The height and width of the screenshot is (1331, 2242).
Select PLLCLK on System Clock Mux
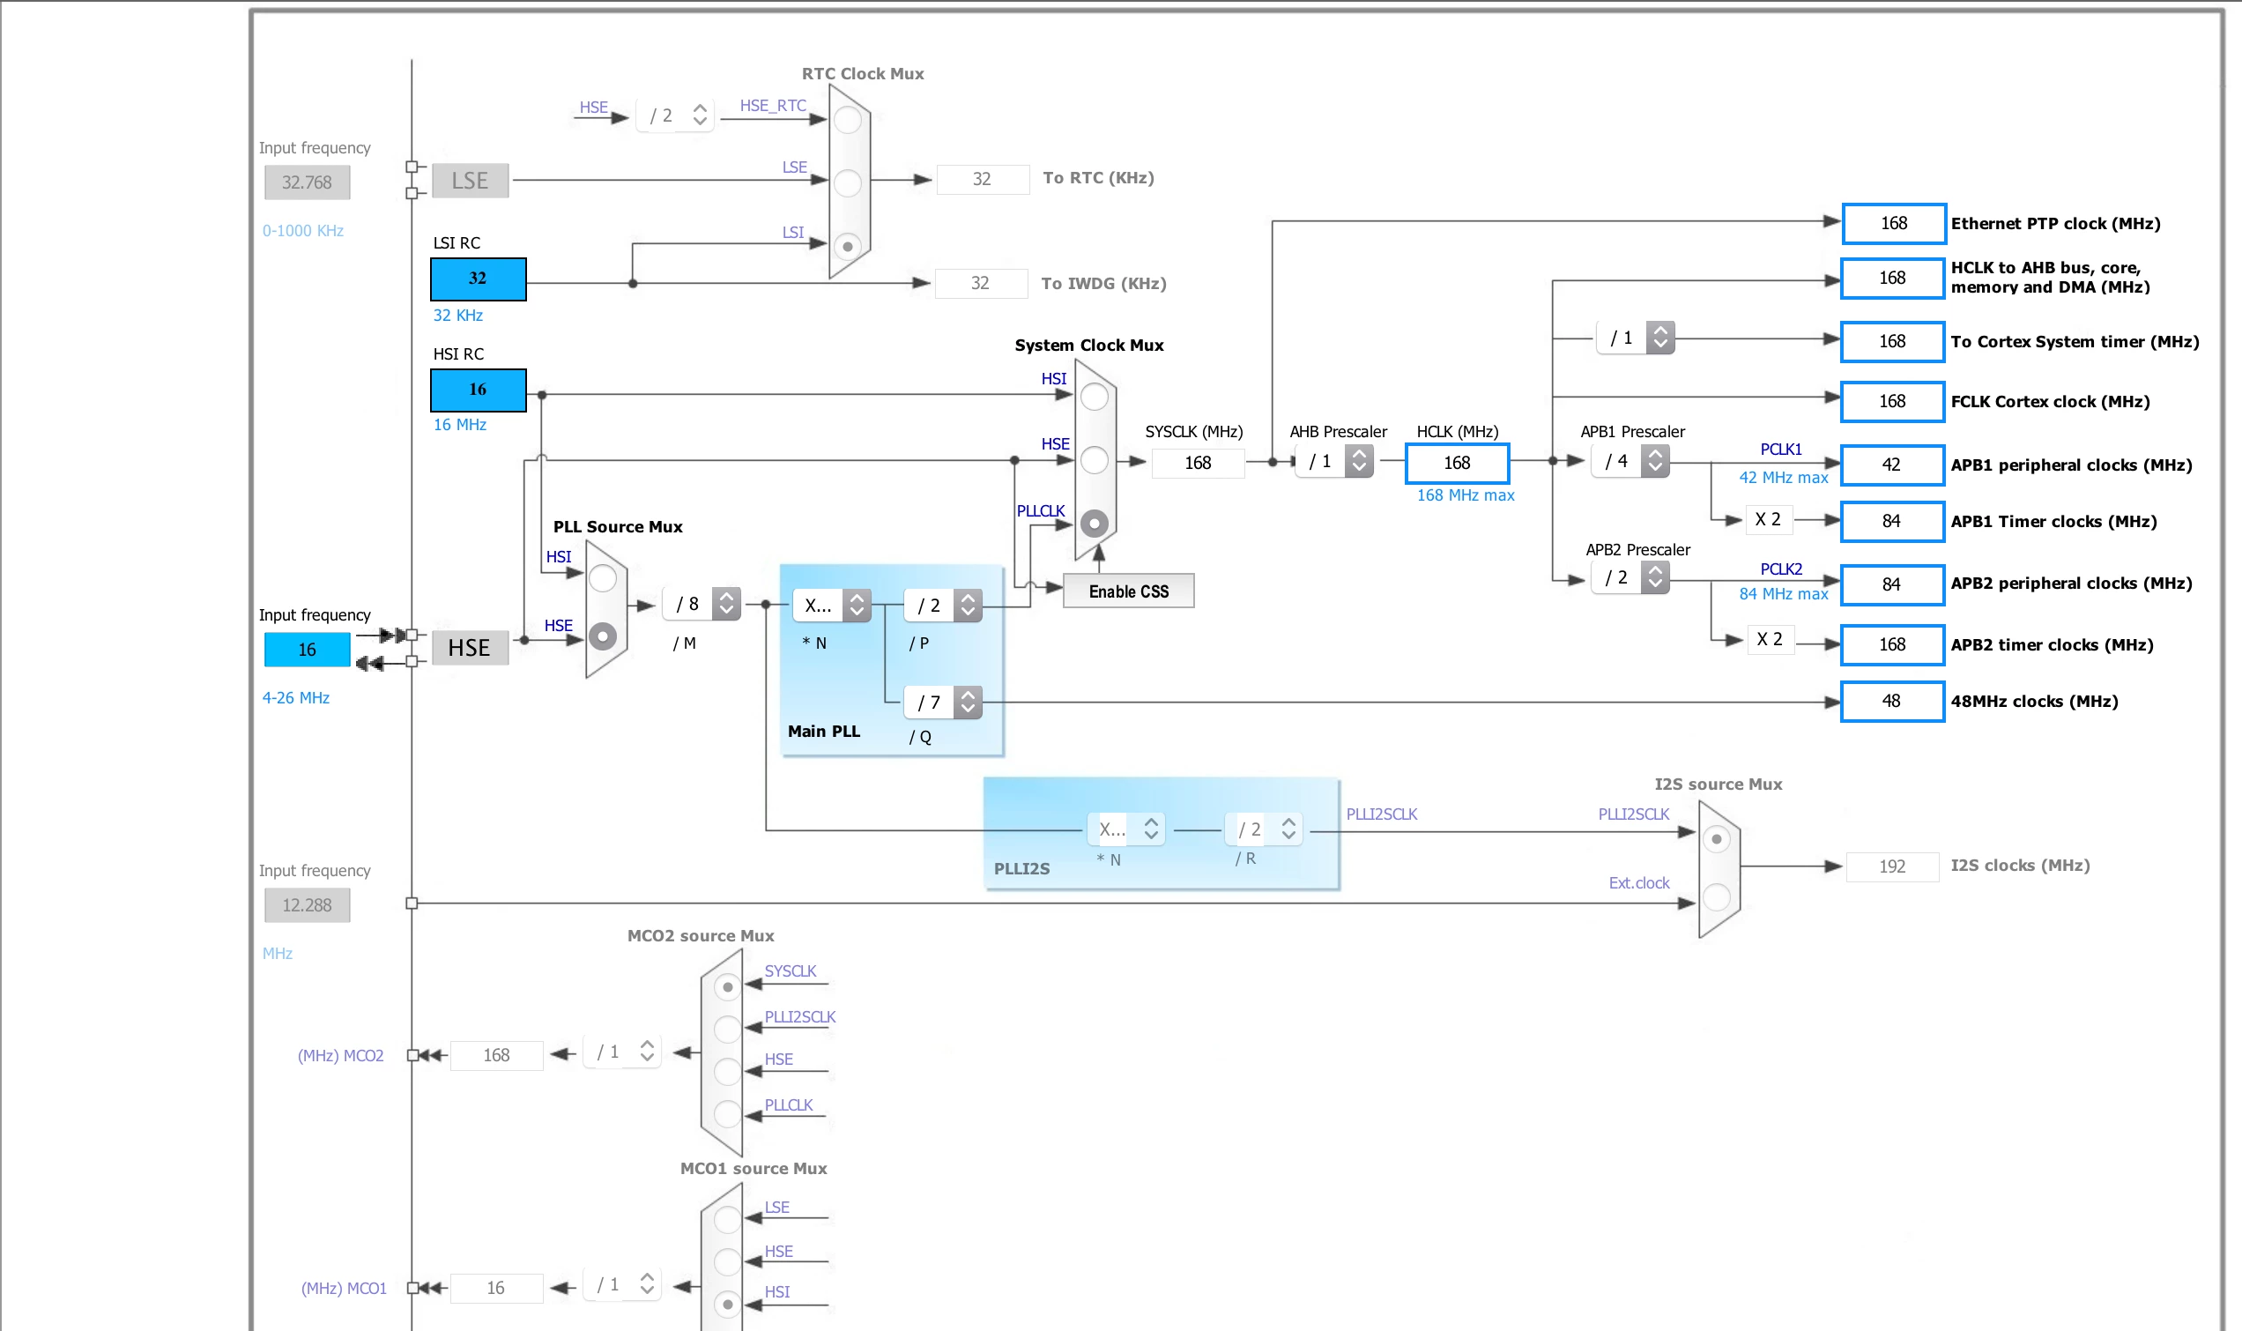point(1094,524)
